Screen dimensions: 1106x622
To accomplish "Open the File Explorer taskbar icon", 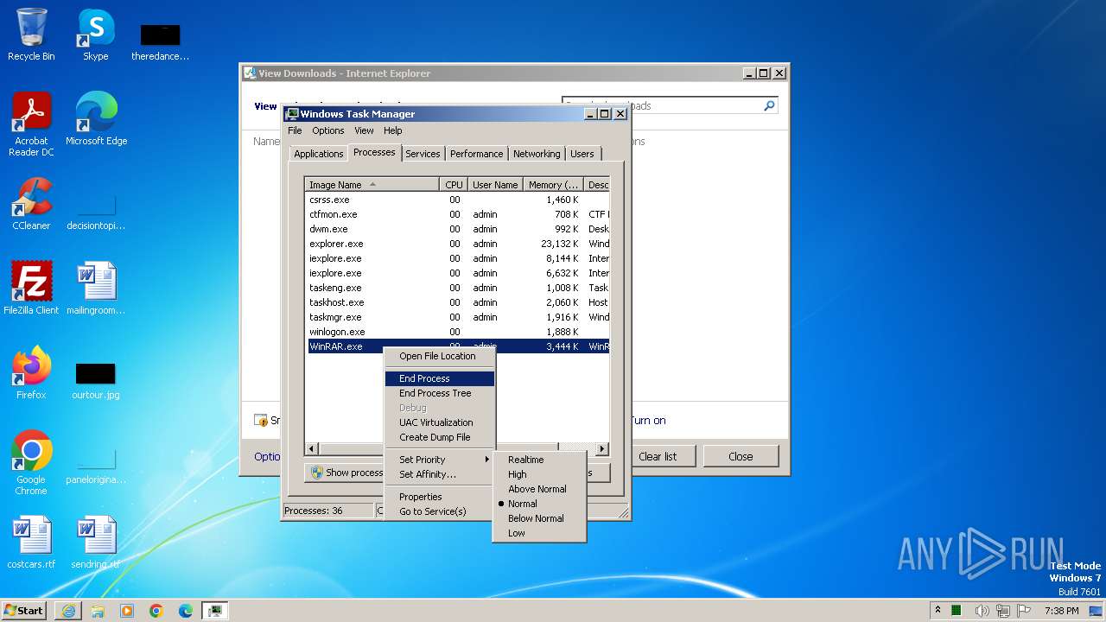I will [x=98, y=611].
